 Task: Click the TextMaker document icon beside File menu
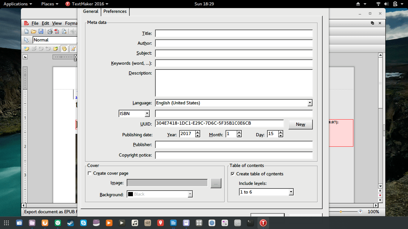pos(26,23)
